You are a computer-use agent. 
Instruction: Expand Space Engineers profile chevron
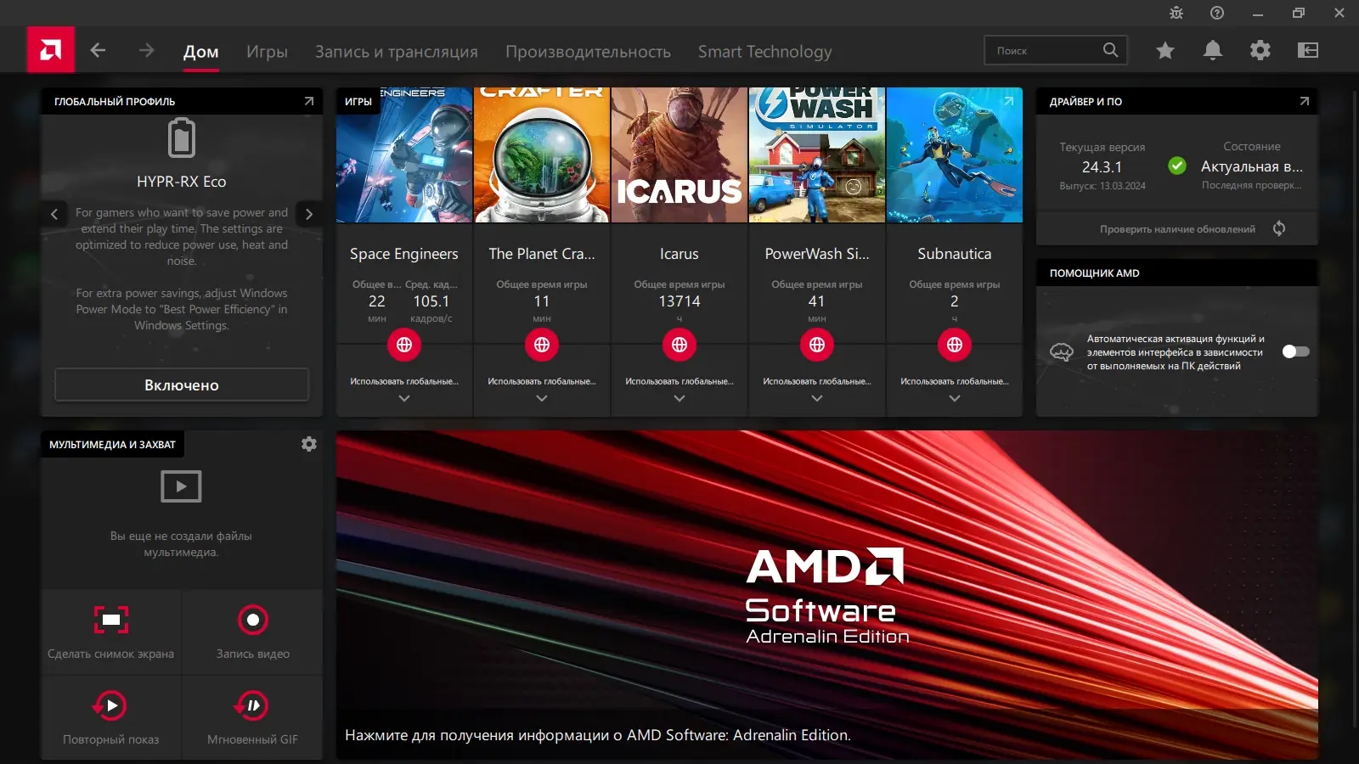tap(404, 398)
